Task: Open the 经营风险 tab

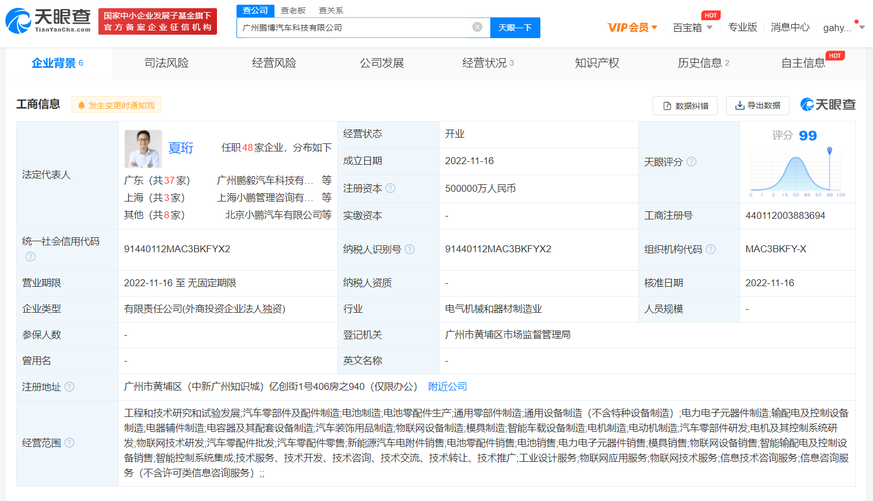Action: coord(274,63)
